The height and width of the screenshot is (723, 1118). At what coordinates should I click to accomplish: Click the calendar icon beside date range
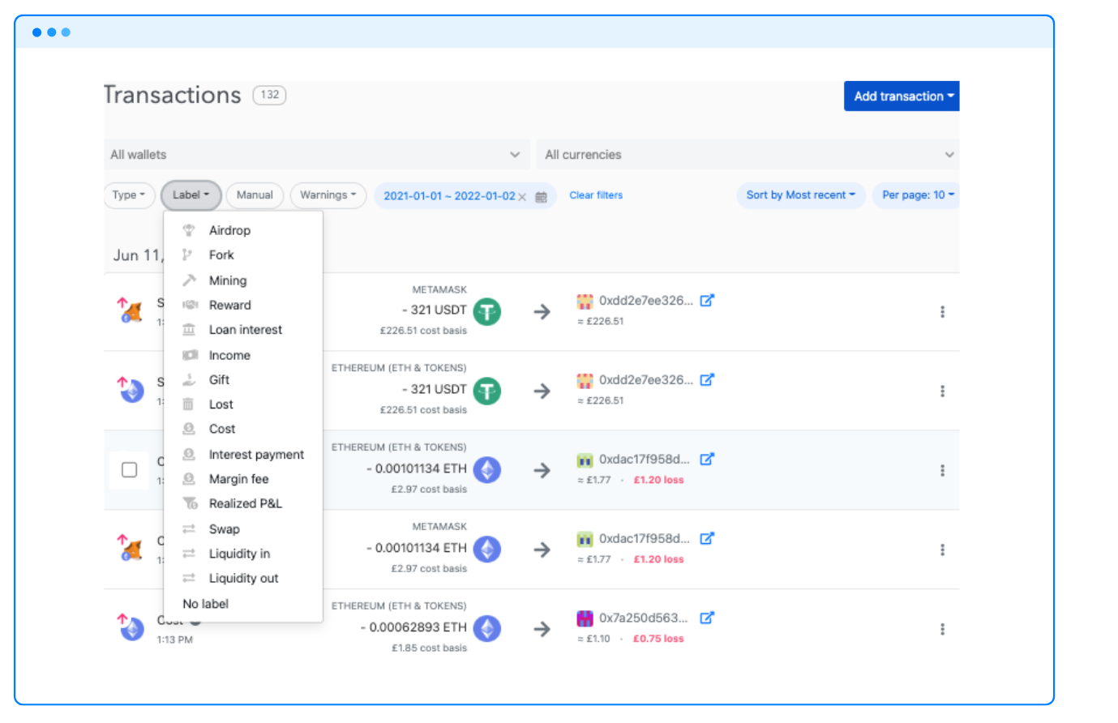(542, 197)
